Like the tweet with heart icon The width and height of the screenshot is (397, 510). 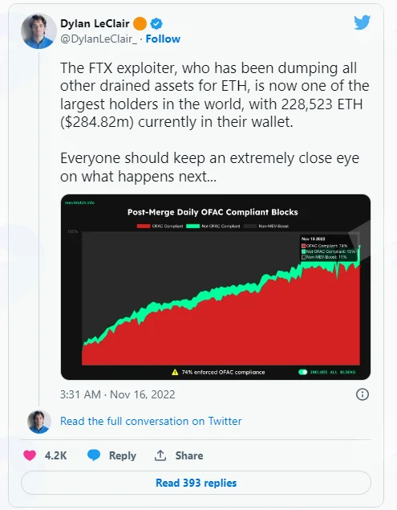point(30,455)
